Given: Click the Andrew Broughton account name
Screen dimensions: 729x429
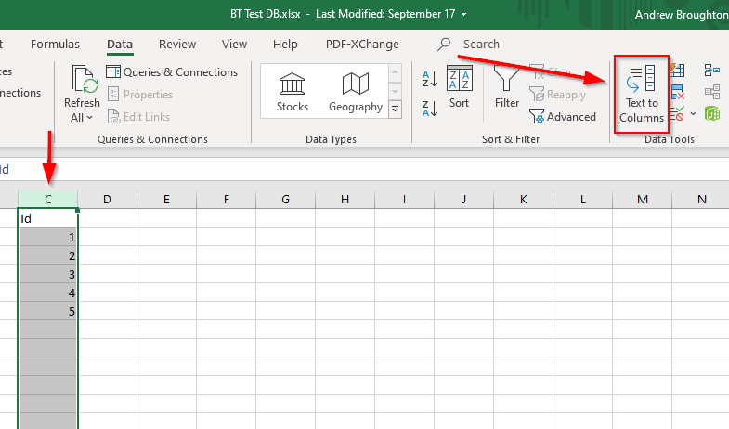Looking at the screenshot, I should coord(682,15).
